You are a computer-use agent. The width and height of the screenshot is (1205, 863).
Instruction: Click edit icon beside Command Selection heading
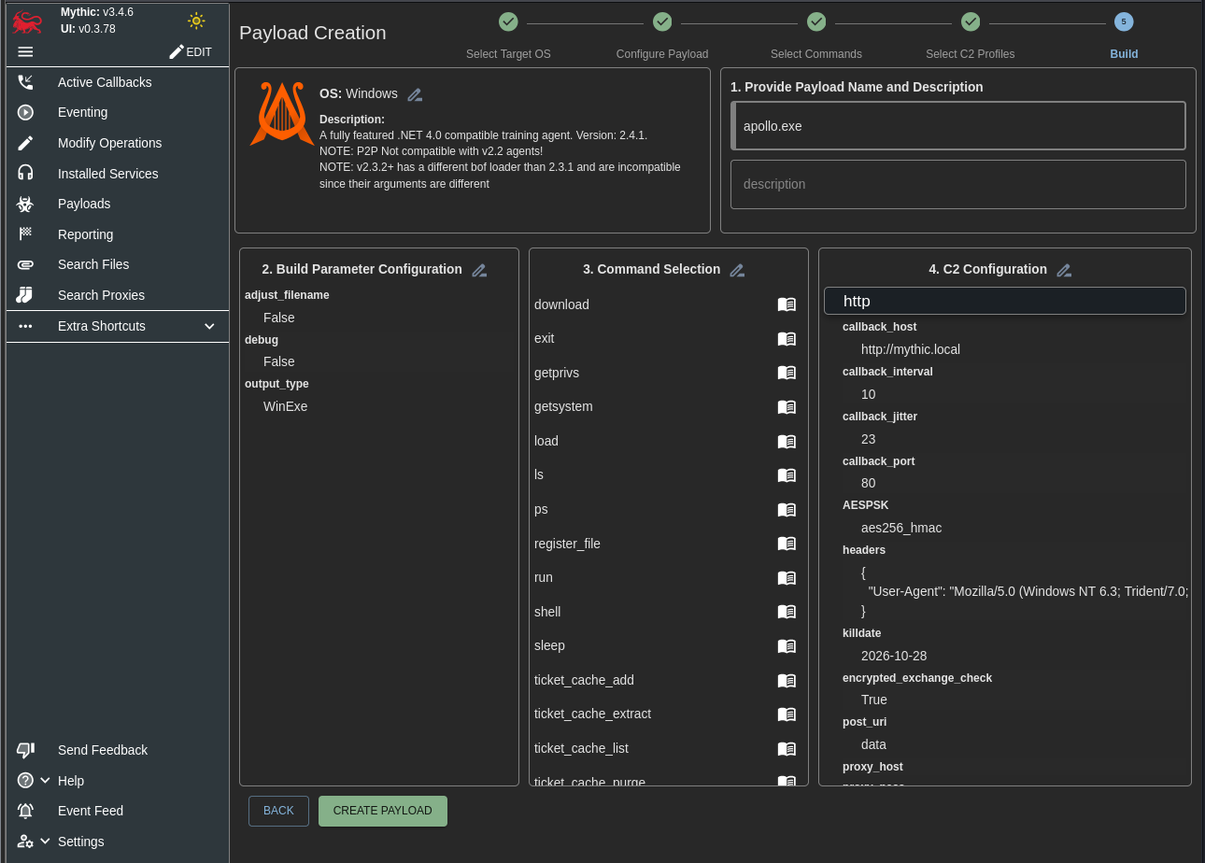737,270
